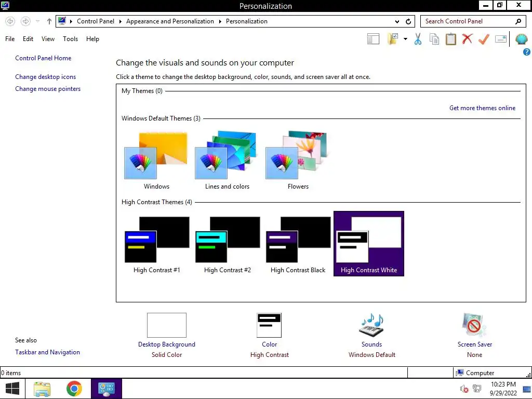Click the navigation pane layout toolbar icon
The width and height of the screenshot is (532, 399).
tap(373, 39)
